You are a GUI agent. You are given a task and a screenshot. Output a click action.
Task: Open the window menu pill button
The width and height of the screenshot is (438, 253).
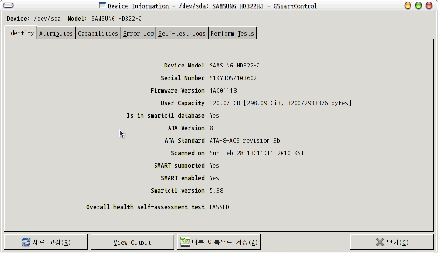tap(8, 5)
